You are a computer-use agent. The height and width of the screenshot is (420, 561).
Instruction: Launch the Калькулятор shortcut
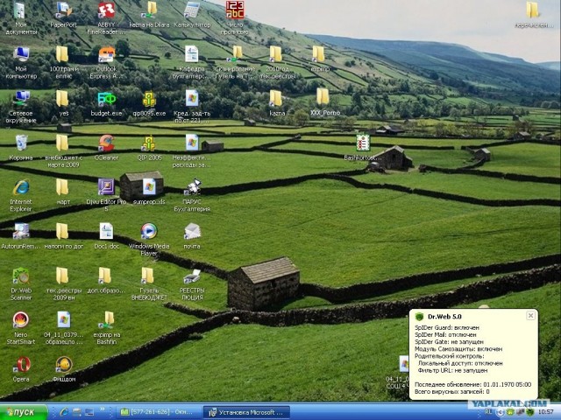point(191,11)
